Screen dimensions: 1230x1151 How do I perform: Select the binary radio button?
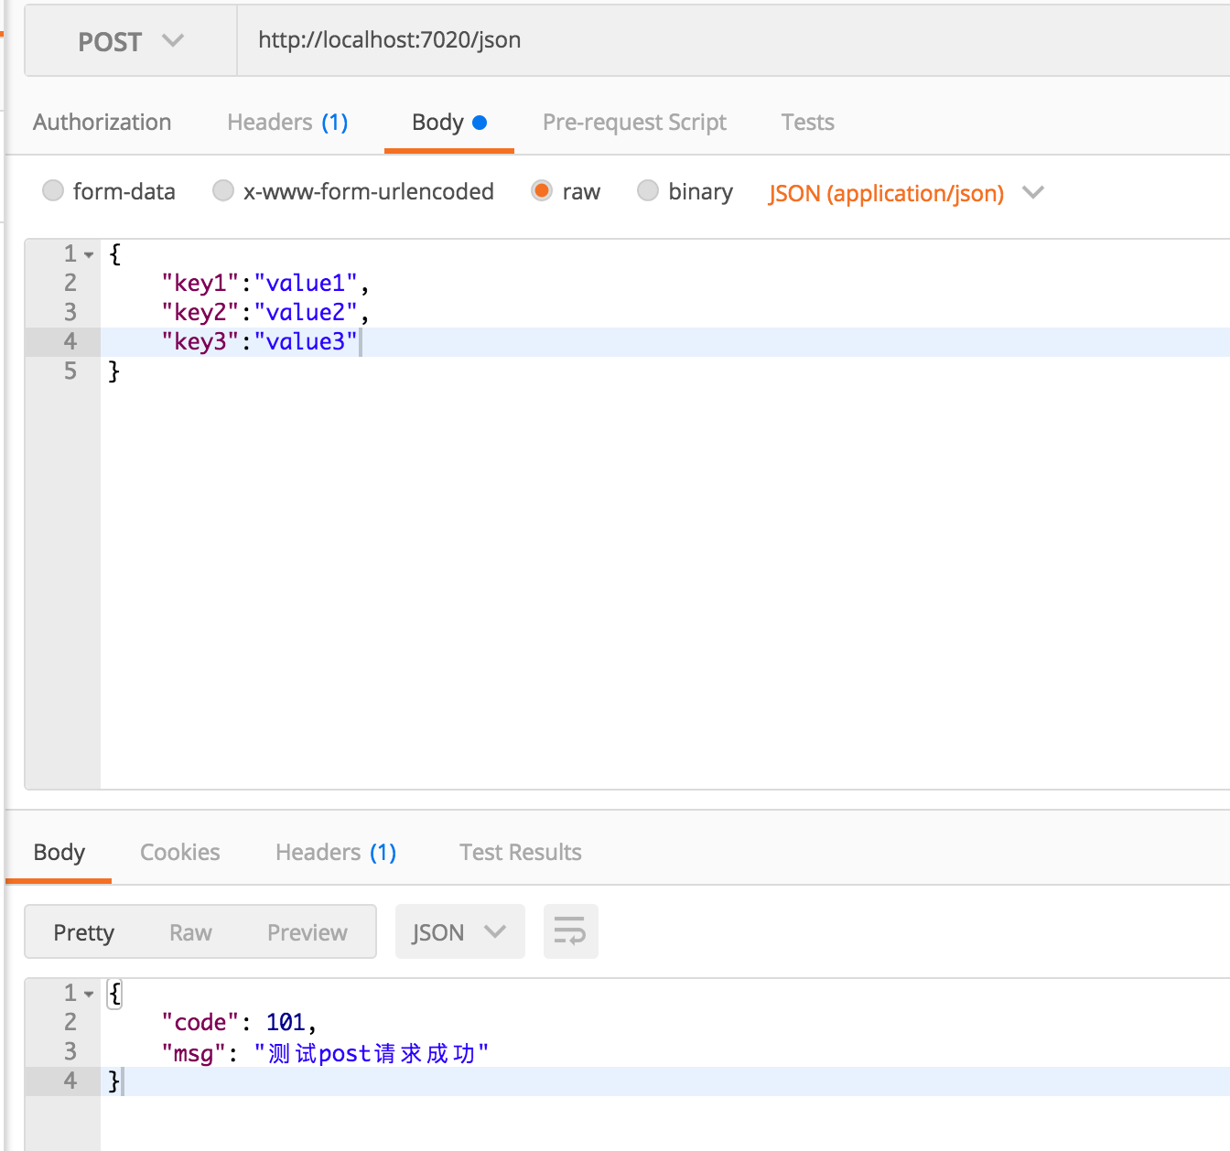coord(648,190)
